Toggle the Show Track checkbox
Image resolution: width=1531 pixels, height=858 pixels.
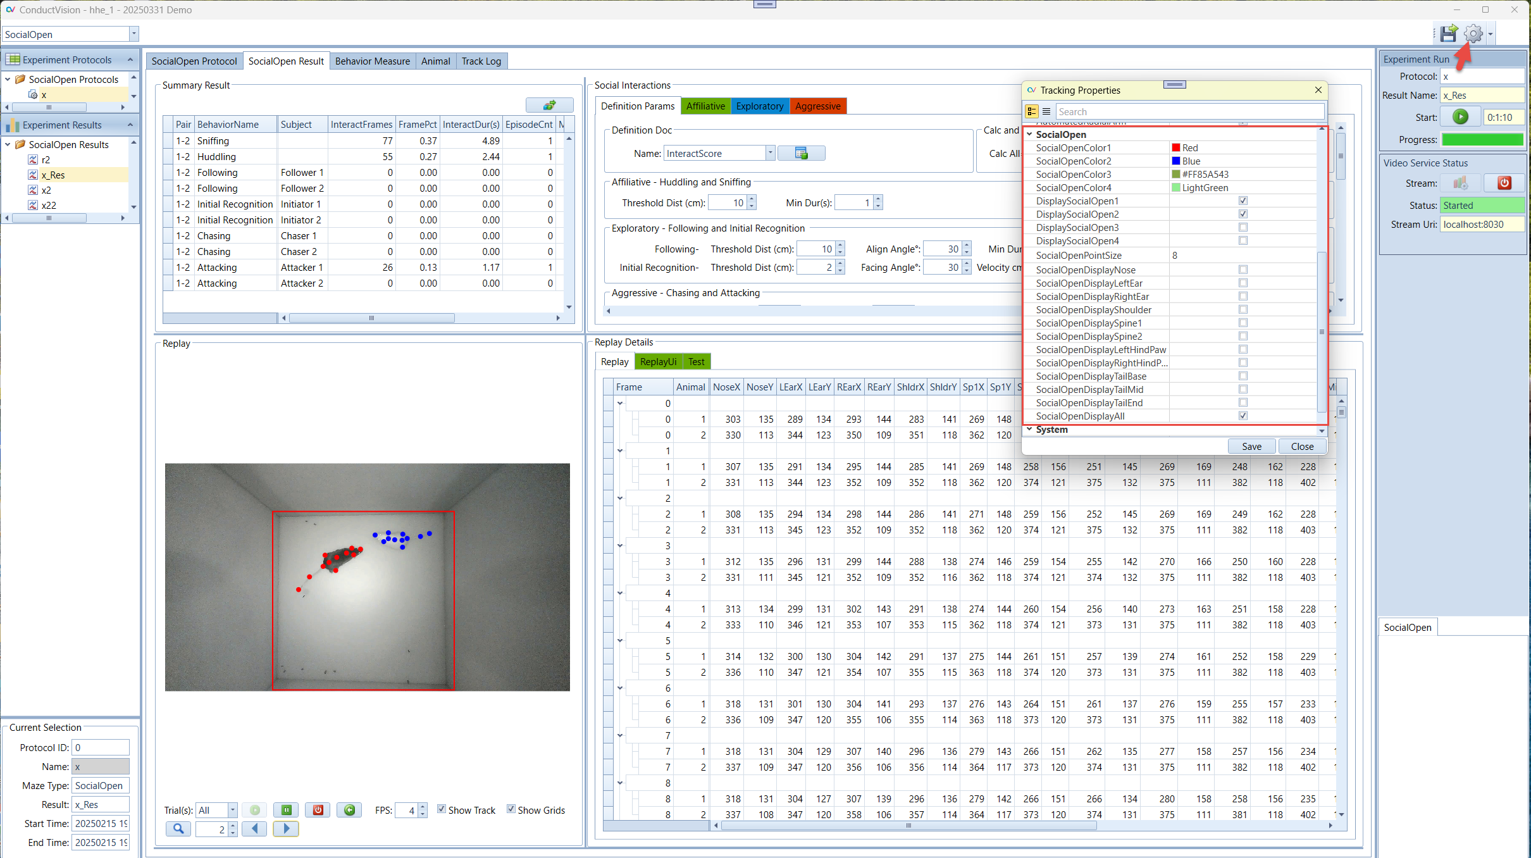(442, 809)
